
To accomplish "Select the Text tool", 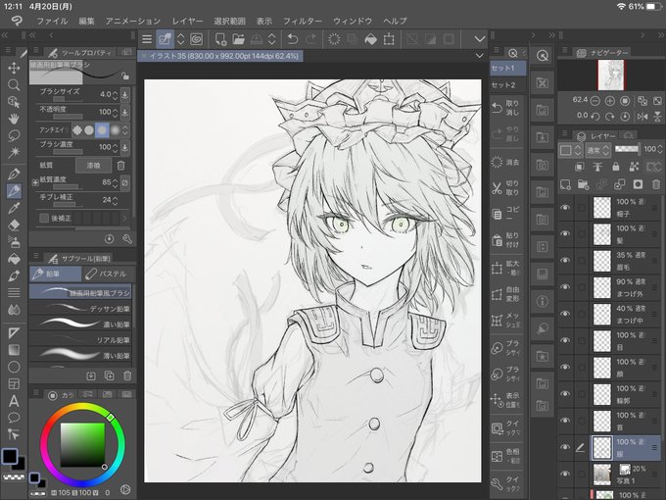I will [14, 401].
